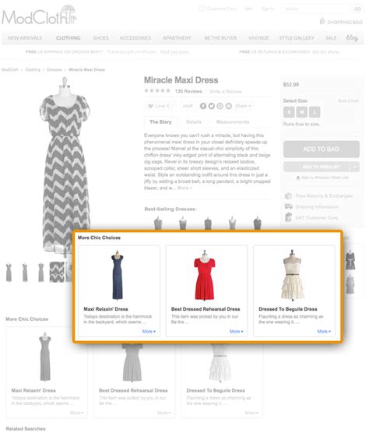Expand More on faded Best Dressed Rehearsal card
The image size is (369, 433).
coord(164,413)
